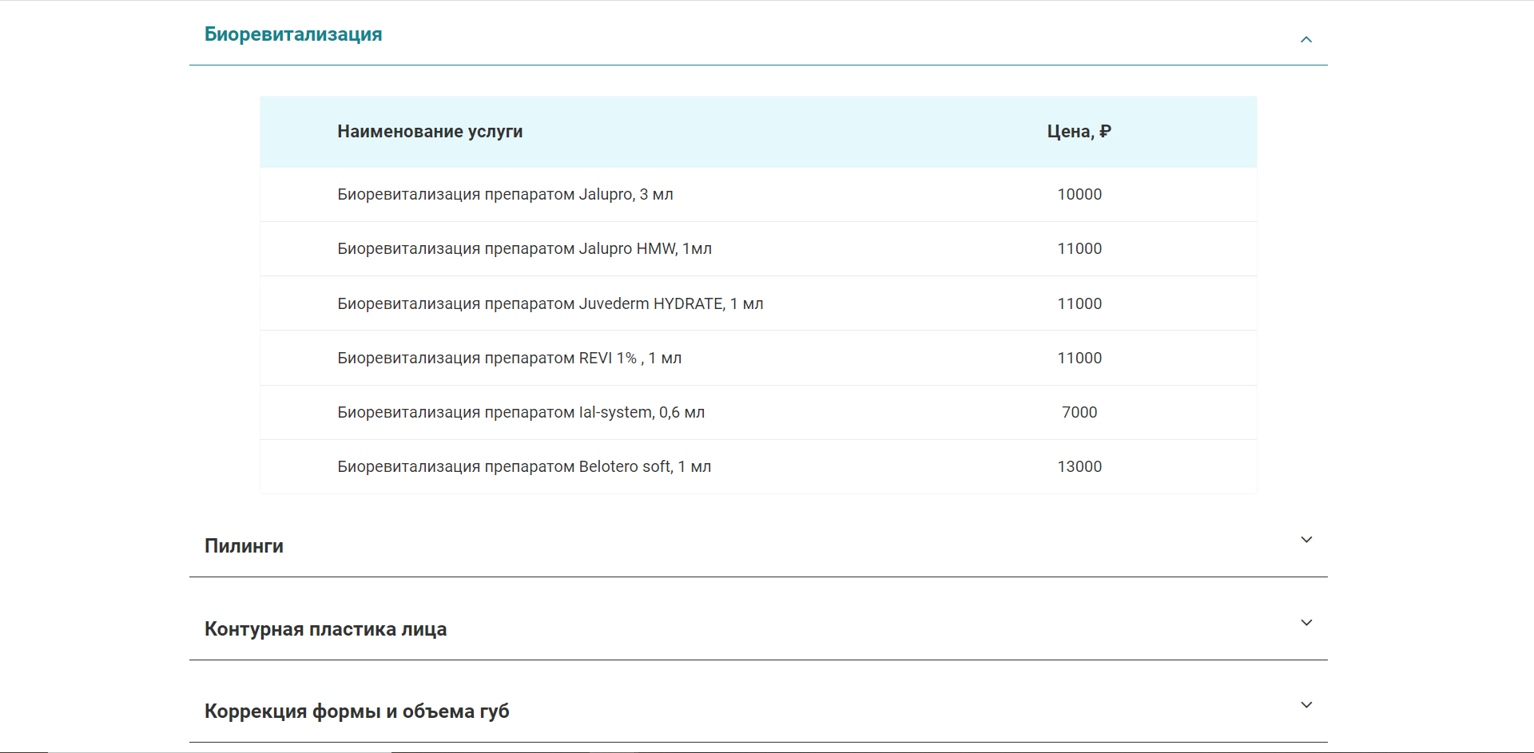Image resolution: width=1534 pixels, height=753 pixels.
Task: Click the Биоревитализация section heading
Action: (x=293, y=34)
